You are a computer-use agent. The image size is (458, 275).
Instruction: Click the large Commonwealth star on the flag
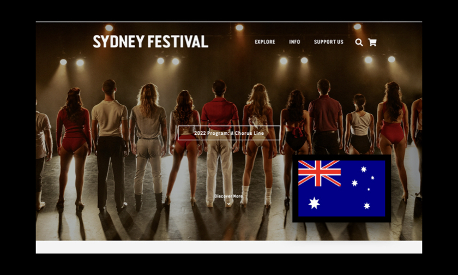314,203
